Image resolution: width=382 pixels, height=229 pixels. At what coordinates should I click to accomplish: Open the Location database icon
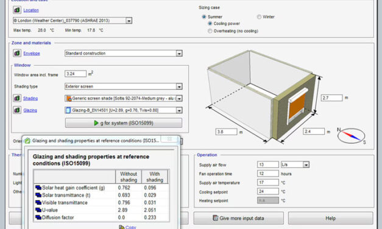click(17, 10)
